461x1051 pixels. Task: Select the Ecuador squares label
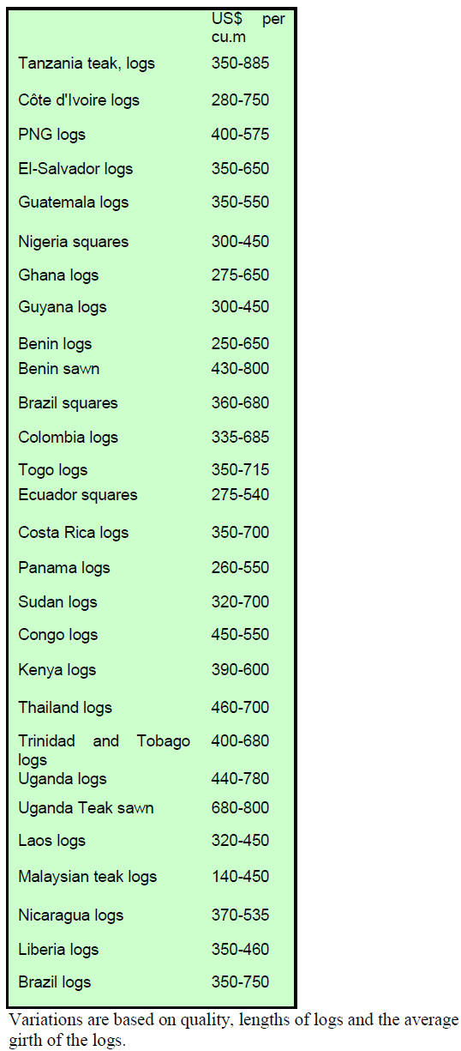(78, 495)
